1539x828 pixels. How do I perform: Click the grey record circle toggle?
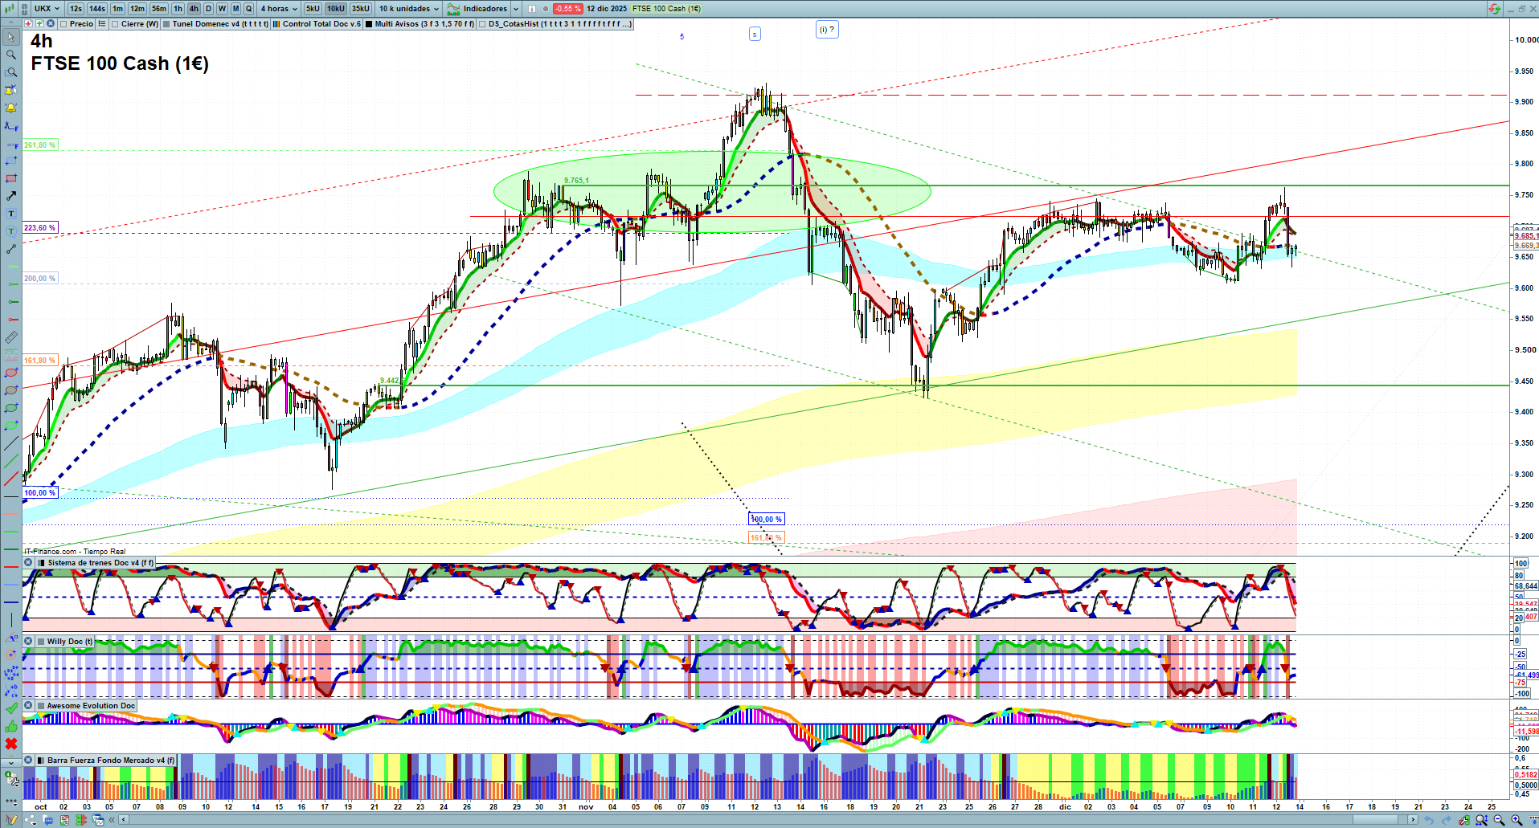[x=546, y=9]
